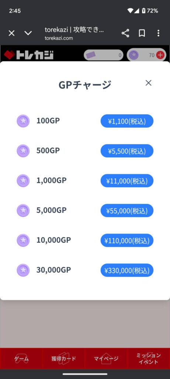Open the three-dot browser menu
This screenshot has height=379, width=170.
[x=158, y=33]
